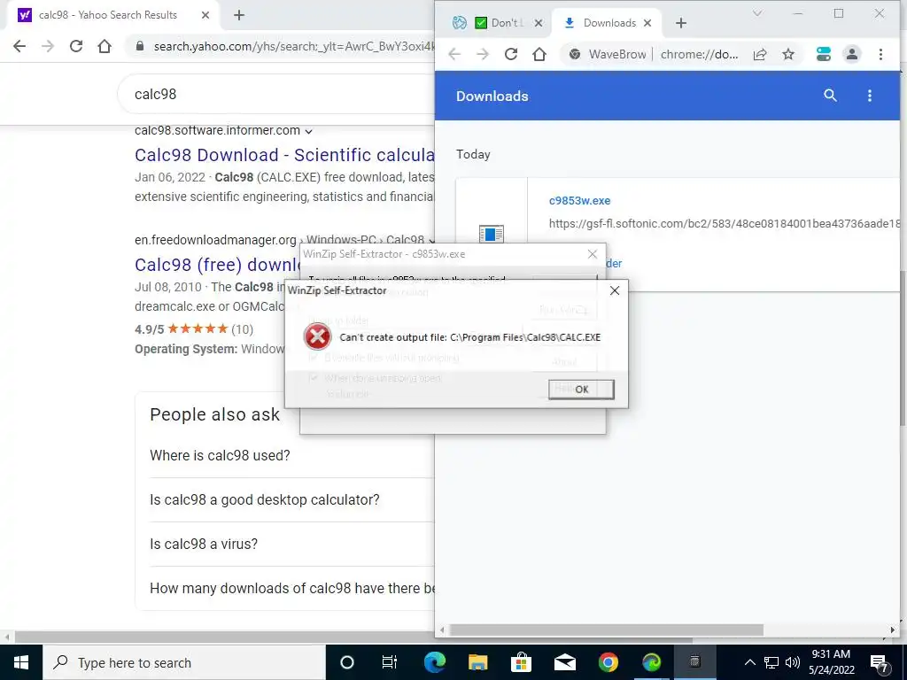Open WaveBrowser icon on taskbar
The width and height of the screenshot is (907, 680).
pos(651,662)
